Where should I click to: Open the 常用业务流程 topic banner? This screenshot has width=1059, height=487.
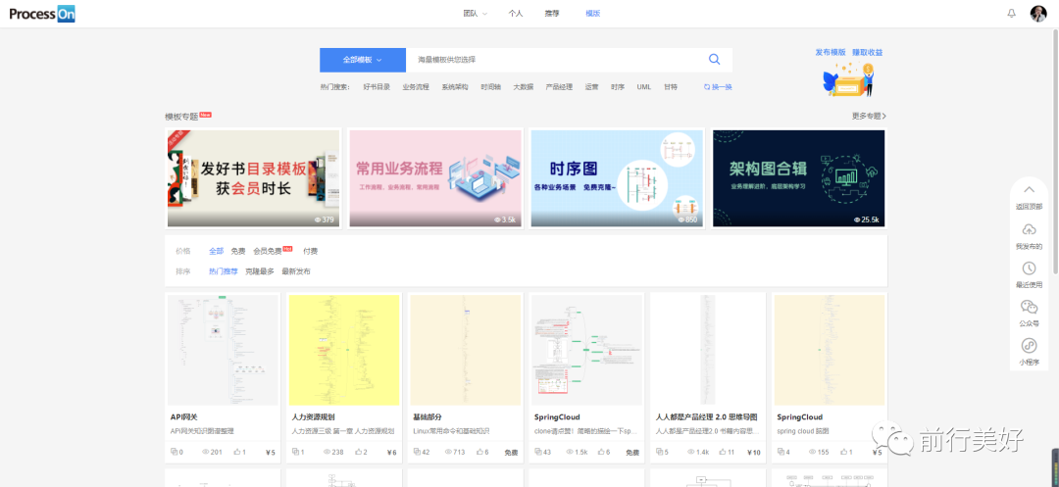[x=435, y=178]
